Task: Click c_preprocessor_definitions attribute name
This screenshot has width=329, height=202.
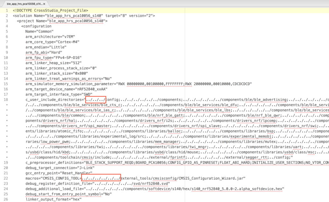Action: click(x=53, y=162)
